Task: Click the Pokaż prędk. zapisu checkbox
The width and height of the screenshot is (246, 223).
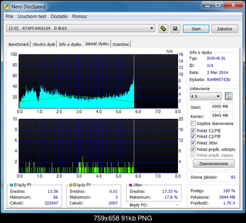Action: tap(193, 155)
